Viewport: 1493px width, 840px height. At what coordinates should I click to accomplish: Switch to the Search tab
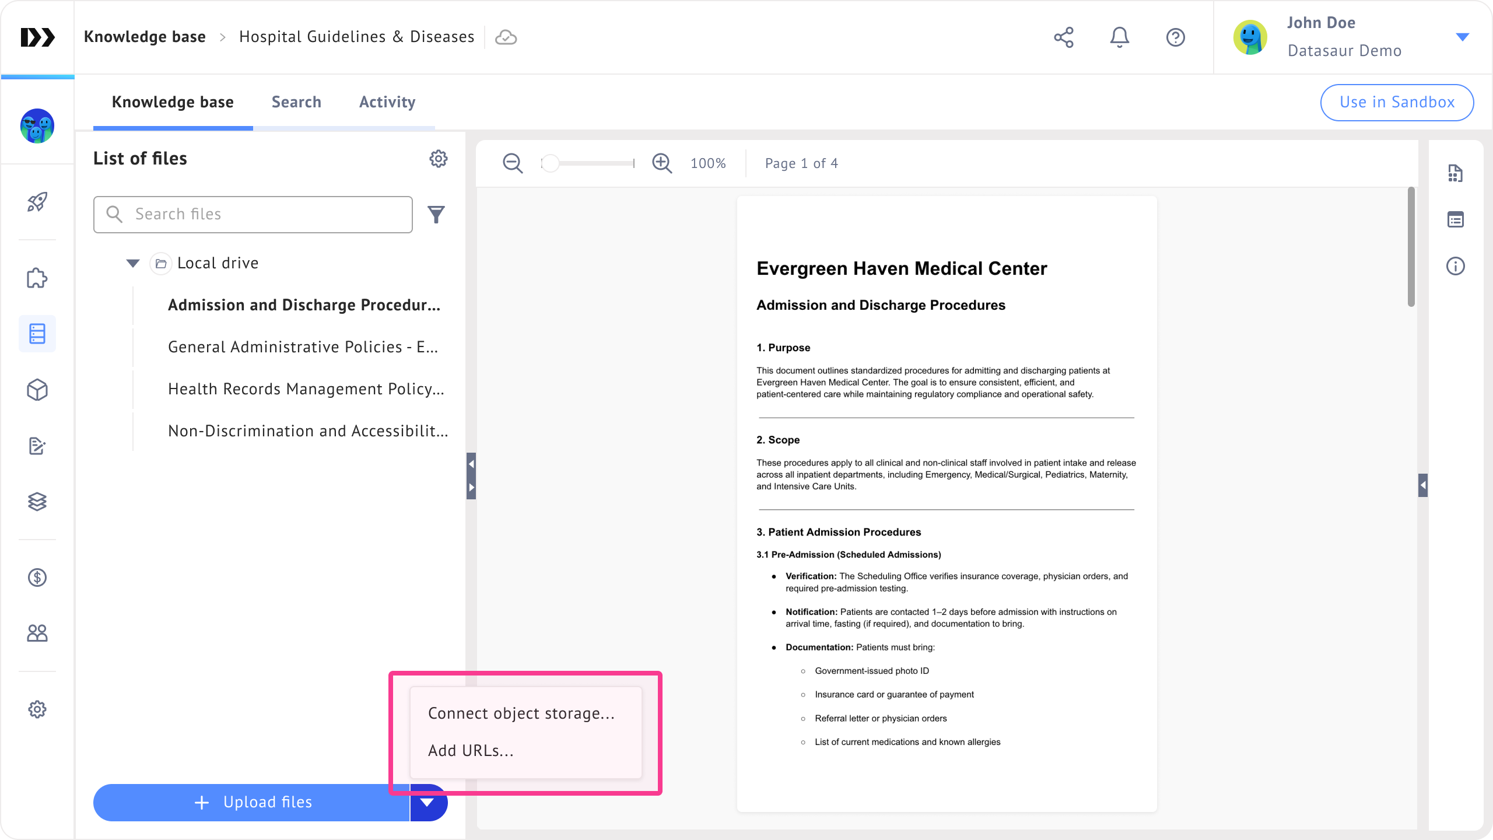[296, 102]
